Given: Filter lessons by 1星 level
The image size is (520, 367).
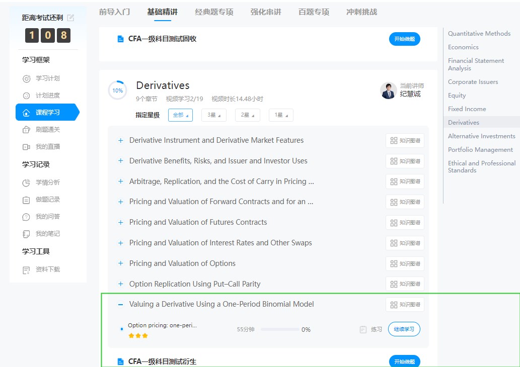Looking at the screenshot, I should [280, 115].
